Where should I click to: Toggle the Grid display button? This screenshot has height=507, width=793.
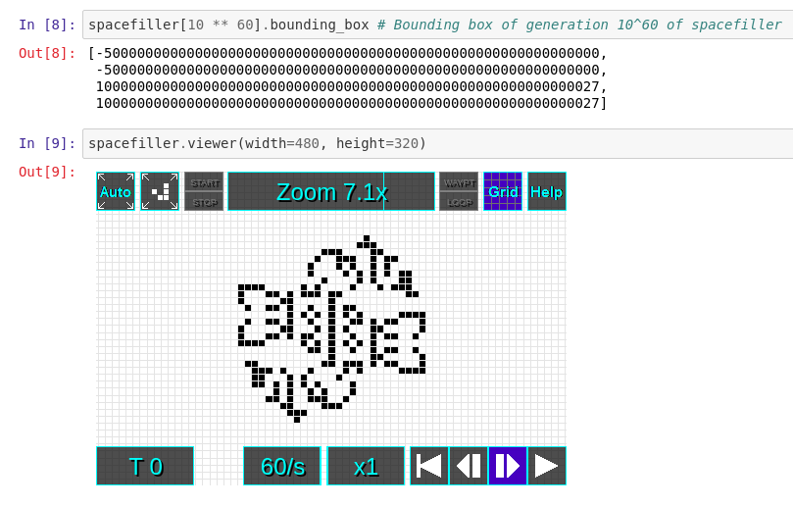pyautogui.click(x=503, y=191)
